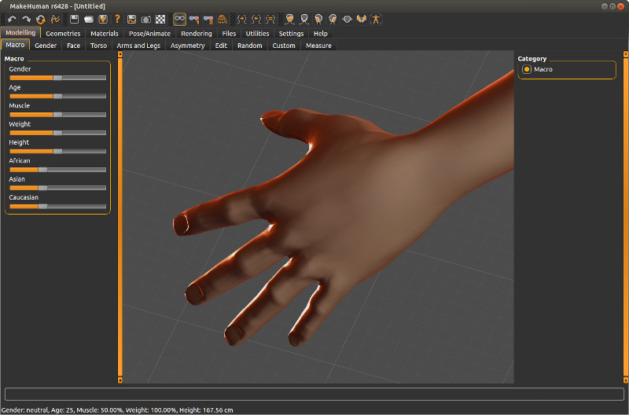Screen dimensions: 629x415
Task: Click the Redo arrow icon
Action: coord(26,19)
